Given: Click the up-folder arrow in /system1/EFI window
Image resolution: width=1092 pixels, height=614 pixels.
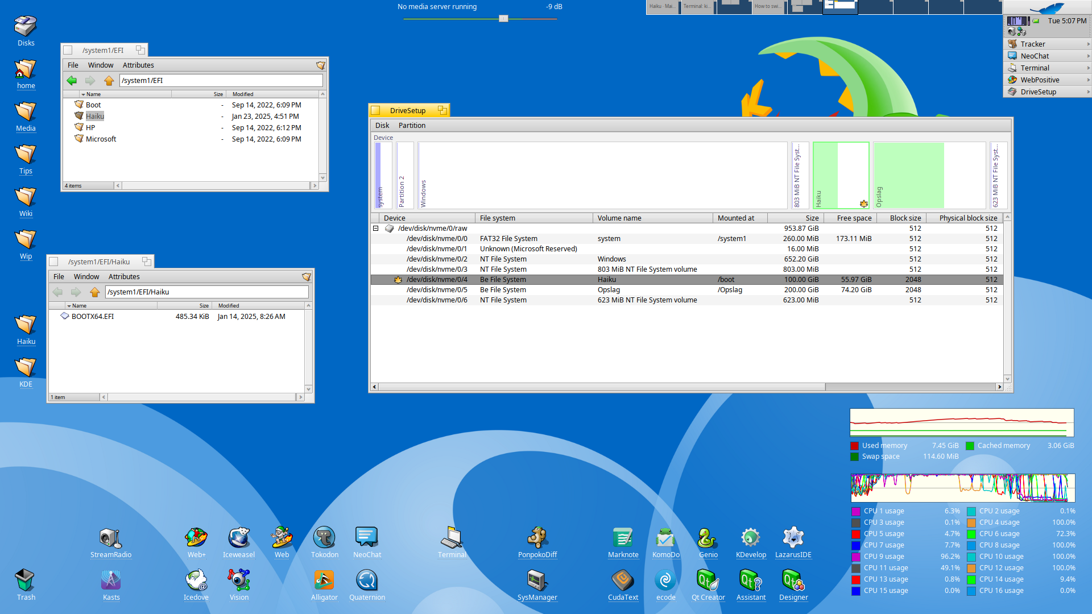Looking at the screenshot, I should click(109, 81).
